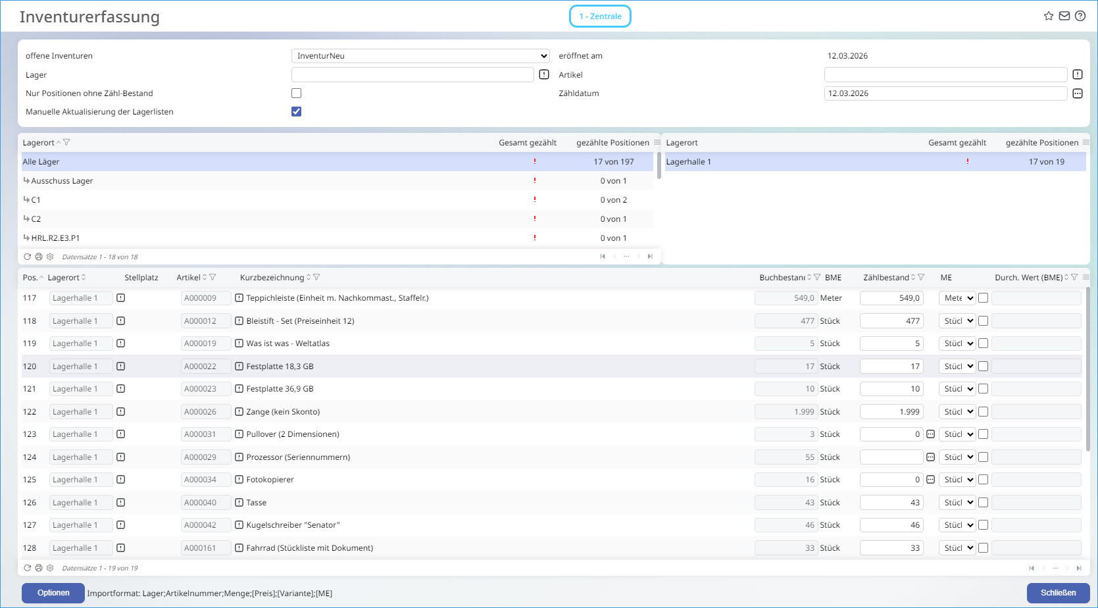
Task: Open filter icon on Kurzbezeichnung column
Action: click(x=316, y=278)
